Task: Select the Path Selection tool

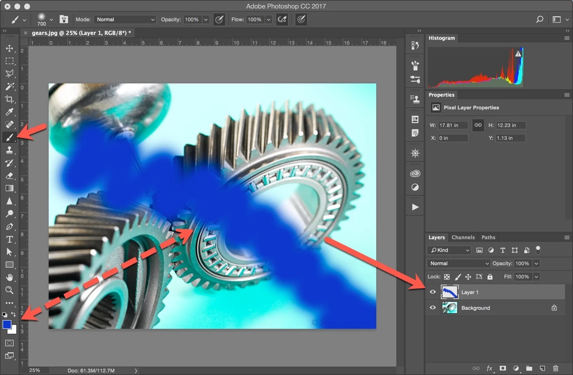Action: (9, 252)
